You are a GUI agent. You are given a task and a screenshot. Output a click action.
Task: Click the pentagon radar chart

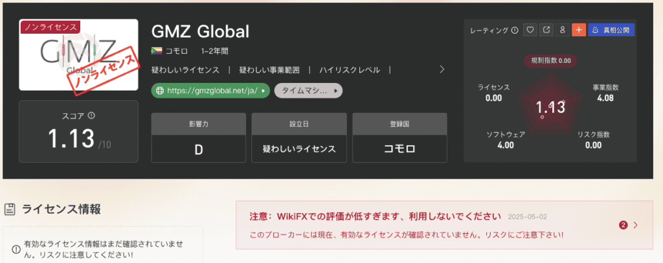tap(551, 106)
